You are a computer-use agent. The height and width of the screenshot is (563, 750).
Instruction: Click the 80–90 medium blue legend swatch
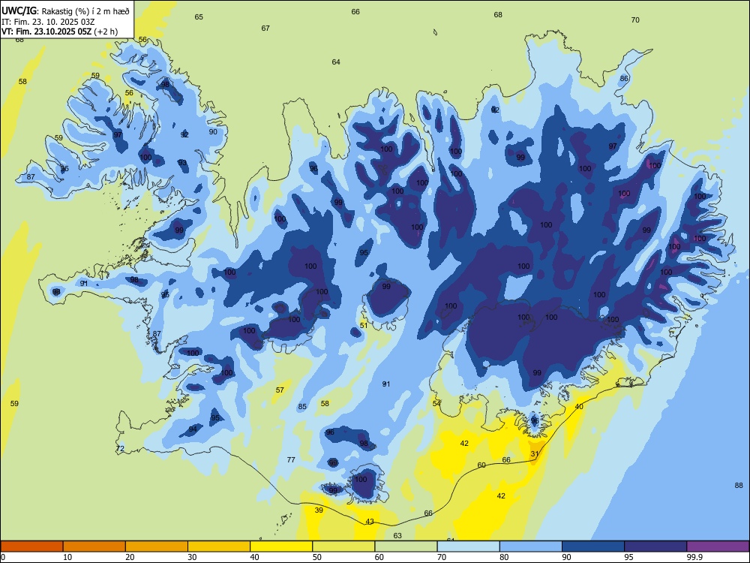[x=531, y=546]
